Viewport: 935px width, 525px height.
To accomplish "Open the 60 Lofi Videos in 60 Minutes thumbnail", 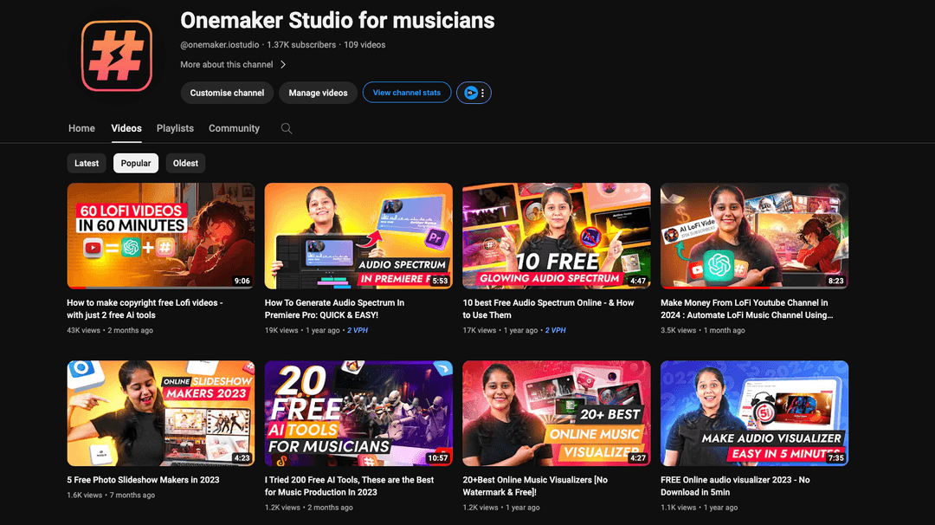I will click(160, 235).
